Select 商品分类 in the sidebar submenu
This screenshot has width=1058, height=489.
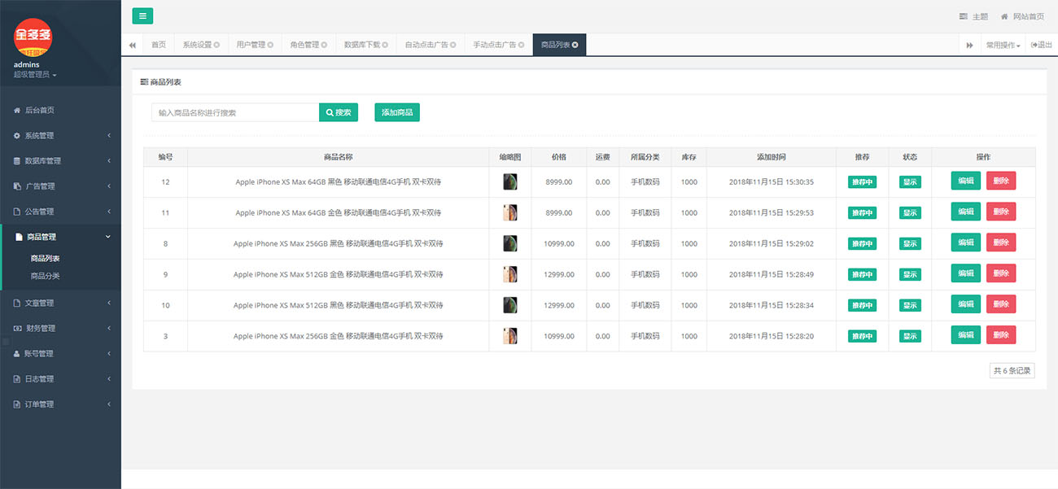46,276
